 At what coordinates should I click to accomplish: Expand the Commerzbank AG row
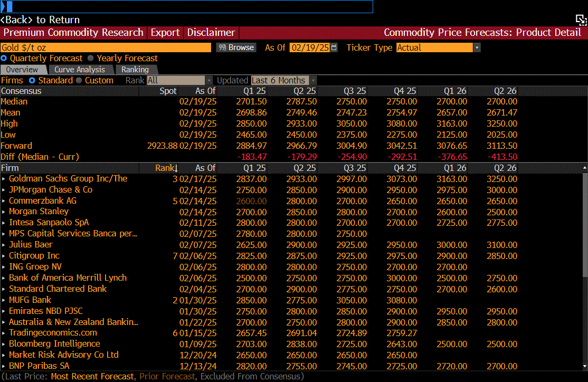(3, 201)
